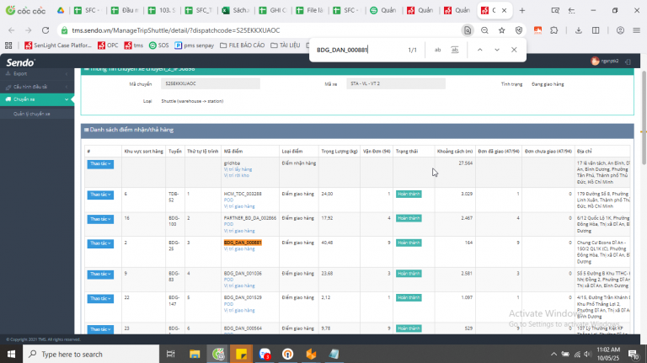Click the Mã xe field
The height and width of the screenshot is (363, 647).
(396, 83)
